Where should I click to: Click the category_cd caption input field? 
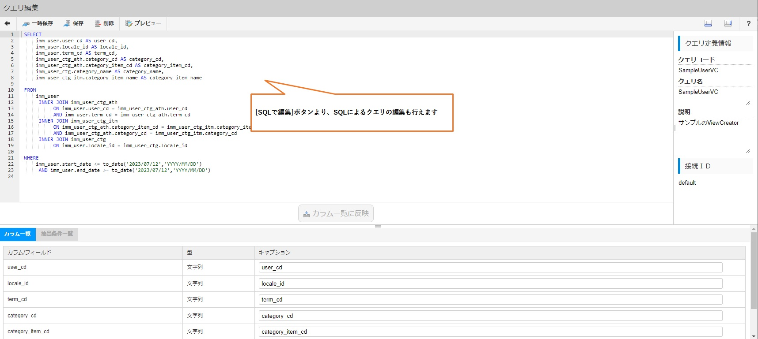(490, 316)
